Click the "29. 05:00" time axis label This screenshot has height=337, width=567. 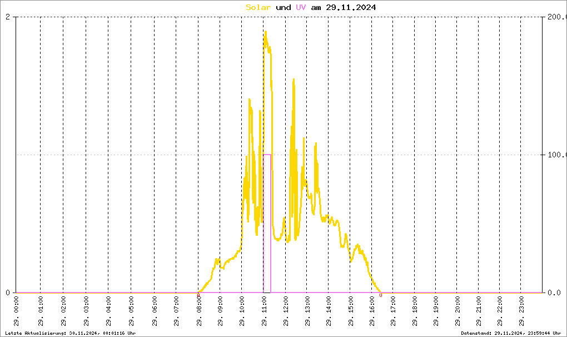[131, 311]
